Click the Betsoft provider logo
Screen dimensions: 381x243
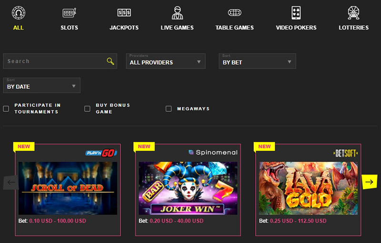click(345, 153)
